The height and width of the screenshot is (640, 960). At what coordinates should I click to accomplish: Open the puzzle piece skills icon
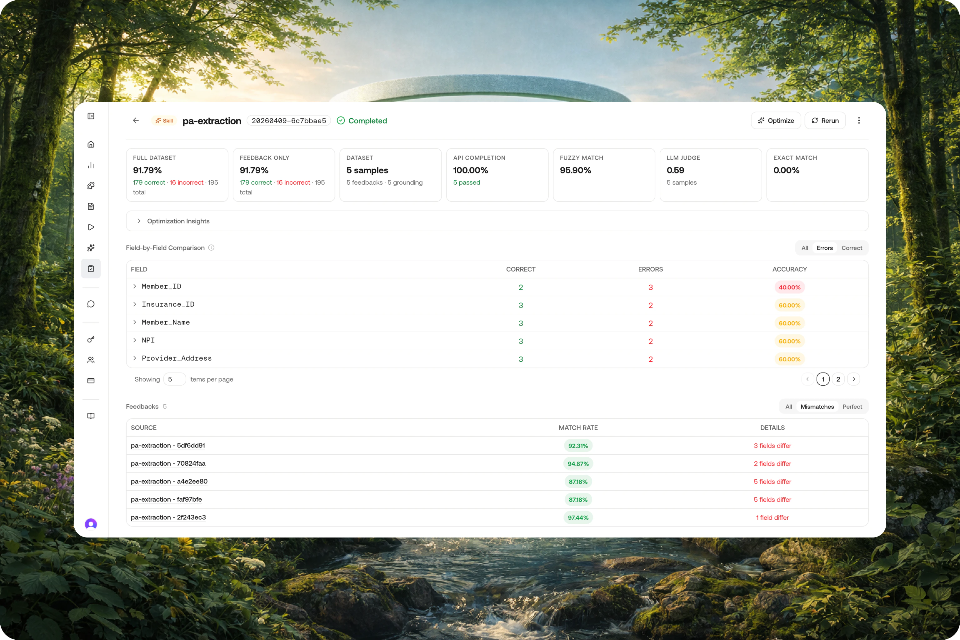coord(91,186)
